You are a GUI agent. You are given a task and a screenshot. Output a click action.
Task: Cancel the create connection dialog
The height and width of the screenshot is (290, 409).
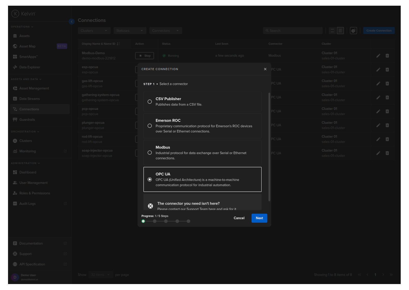(239, 218)
